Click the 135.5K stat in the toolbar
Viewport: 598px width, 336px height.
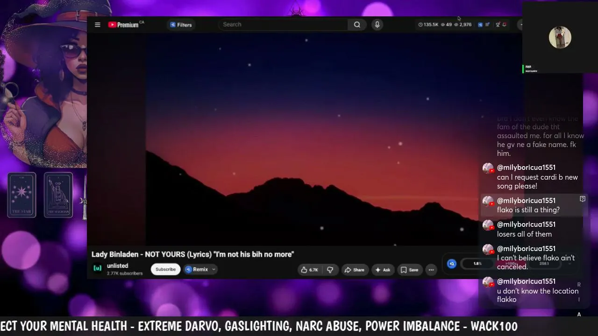[428, 25]
